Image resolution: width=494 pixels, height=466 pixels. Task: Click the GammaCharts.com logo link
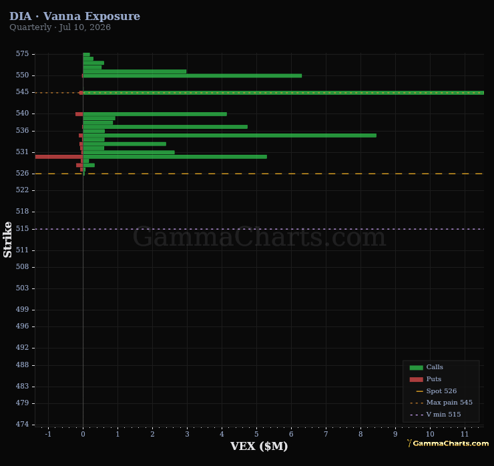[x=448, y=443]
